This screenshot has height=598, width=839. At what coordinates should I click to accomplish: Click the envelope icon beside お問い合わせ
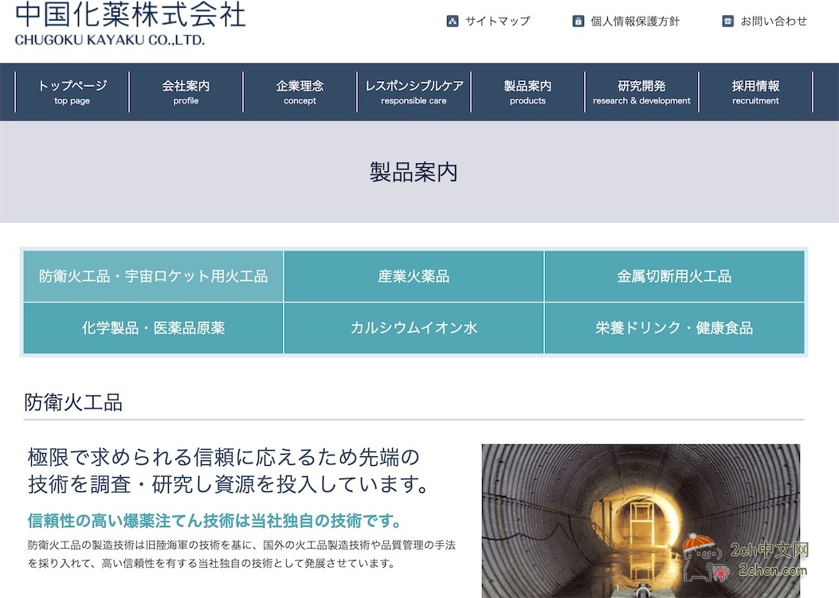[727, 21]
